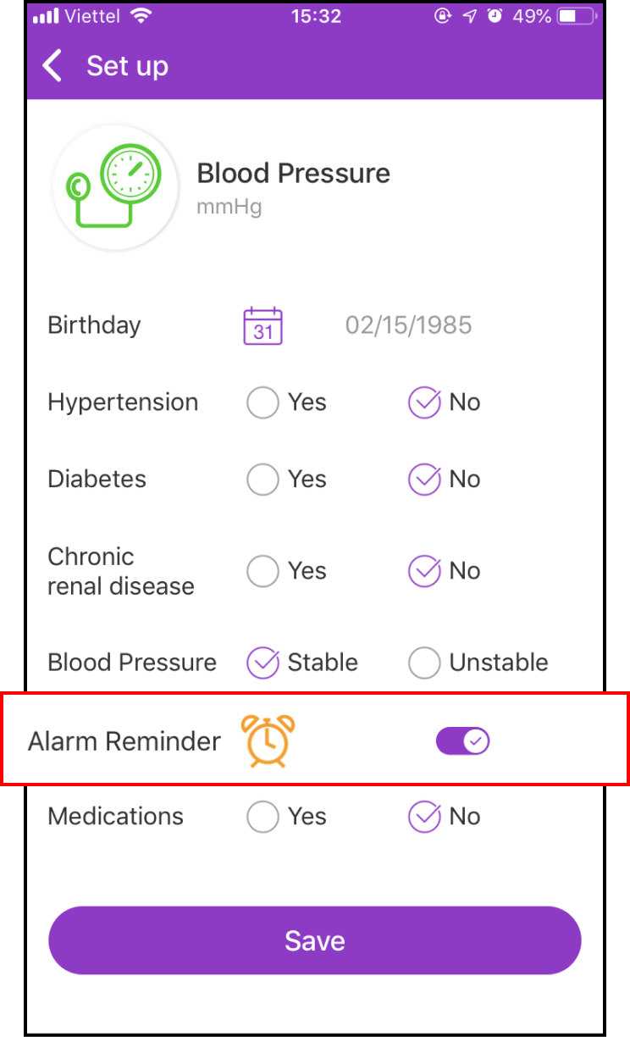Tap the blood pressure gauge icon

[115, 187]
